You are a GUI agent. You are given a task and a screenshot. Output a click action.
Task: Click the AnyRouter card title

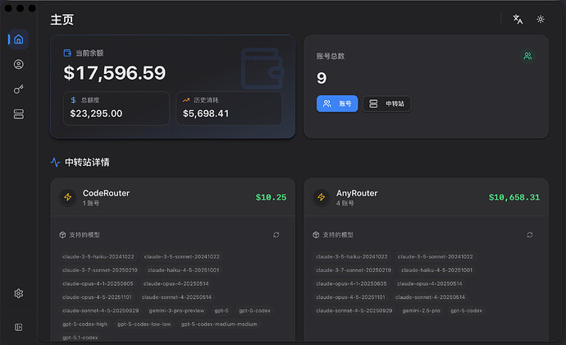[357, 193]
